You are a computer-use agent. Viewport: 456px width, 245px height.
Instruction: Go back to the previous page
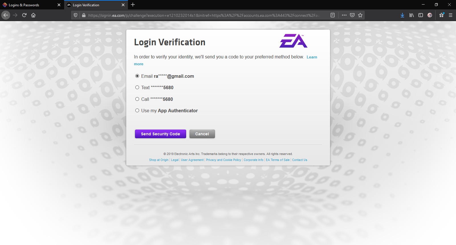click(x=6, y=15)
